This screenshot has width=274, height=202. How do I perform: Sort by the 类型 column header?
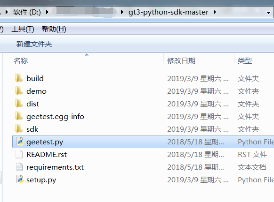[245, 61]
